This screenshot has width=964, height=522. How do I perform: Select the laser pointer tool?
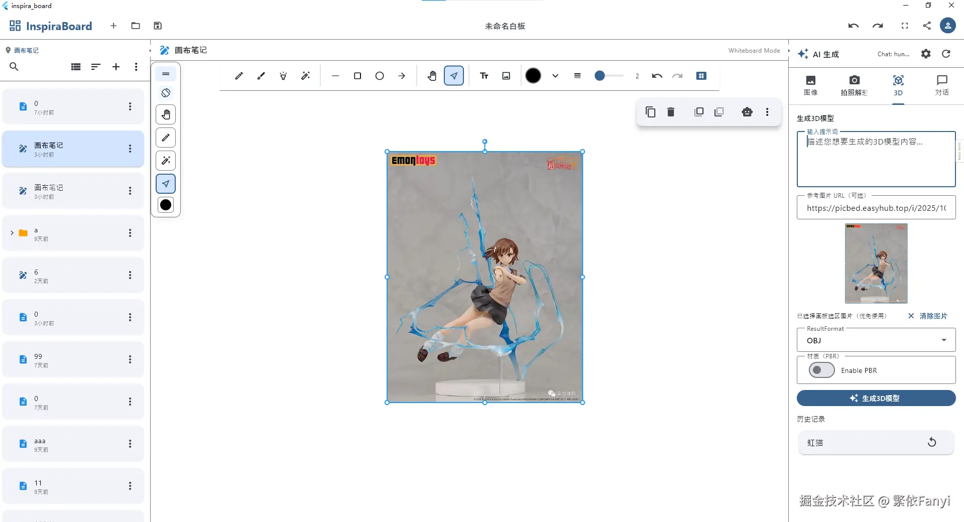[283, 76]
